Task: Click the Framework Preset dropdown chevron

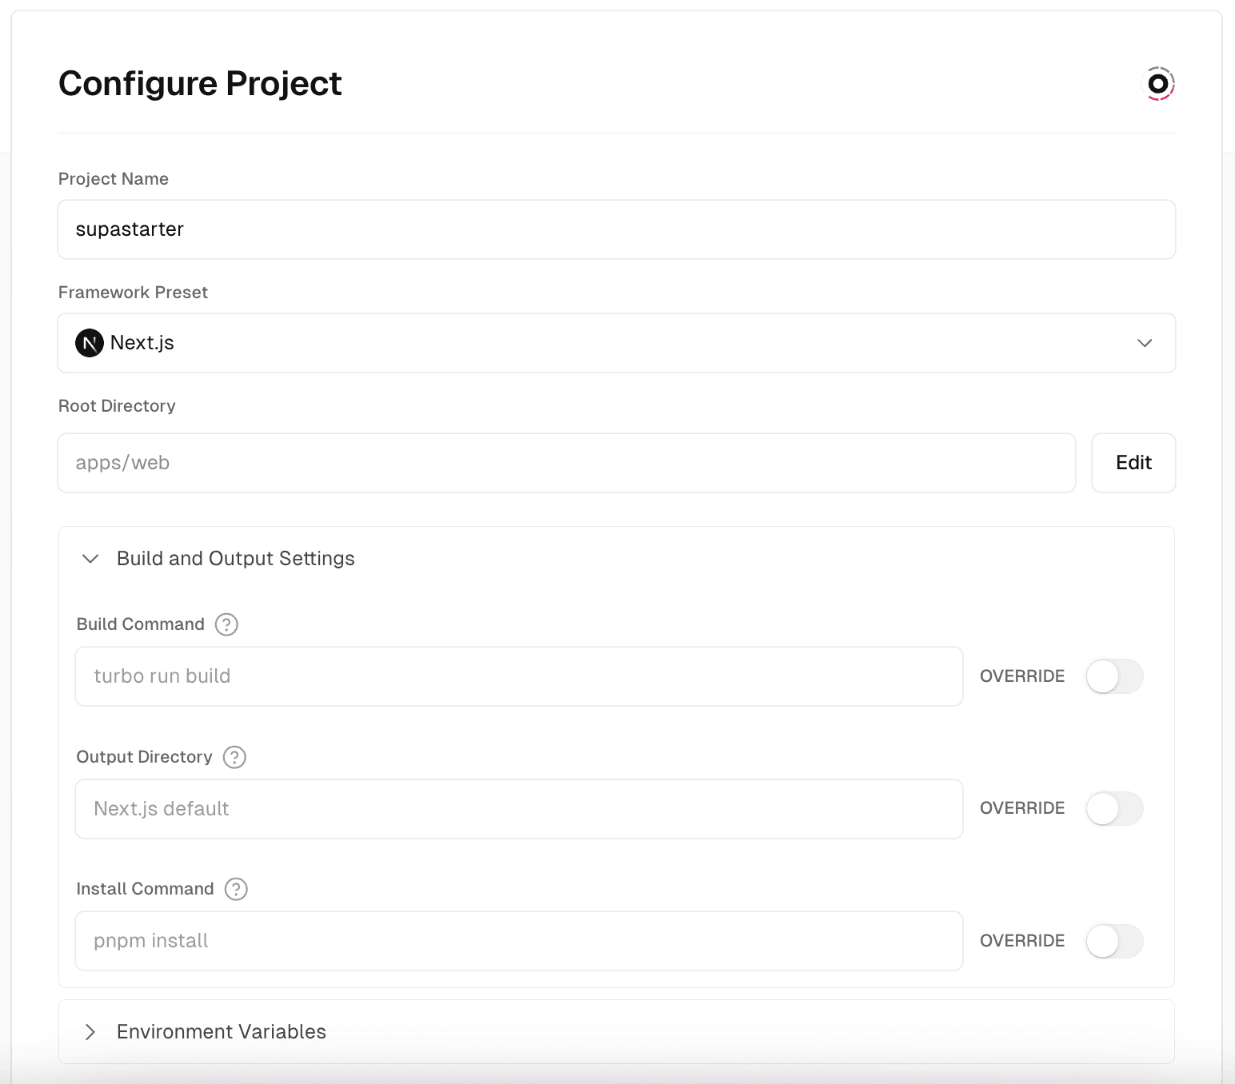Action: [1145, 343]
